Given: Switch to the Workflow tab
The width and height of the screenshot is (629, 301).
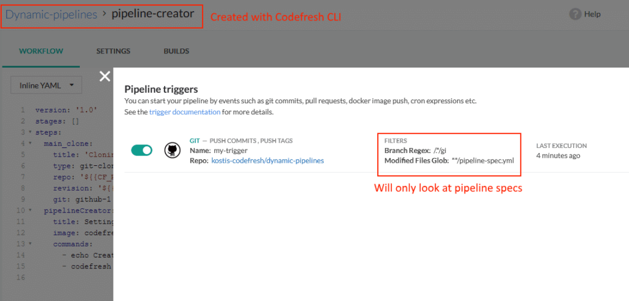Looking at the screenshot, I should (41, 51).
